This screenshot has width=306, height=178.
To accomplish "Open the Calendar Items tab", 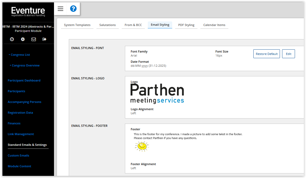I will 214,25.
